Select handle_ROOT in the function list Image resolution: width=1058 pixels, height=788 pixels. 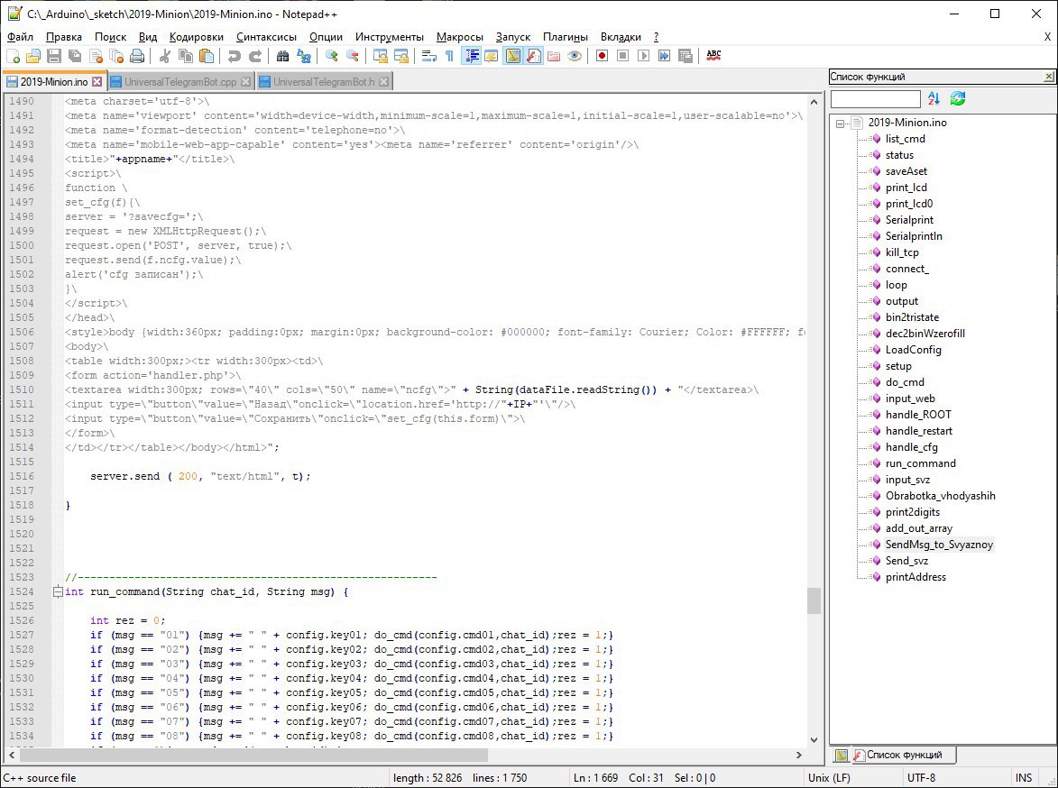[x=917, y=415]
